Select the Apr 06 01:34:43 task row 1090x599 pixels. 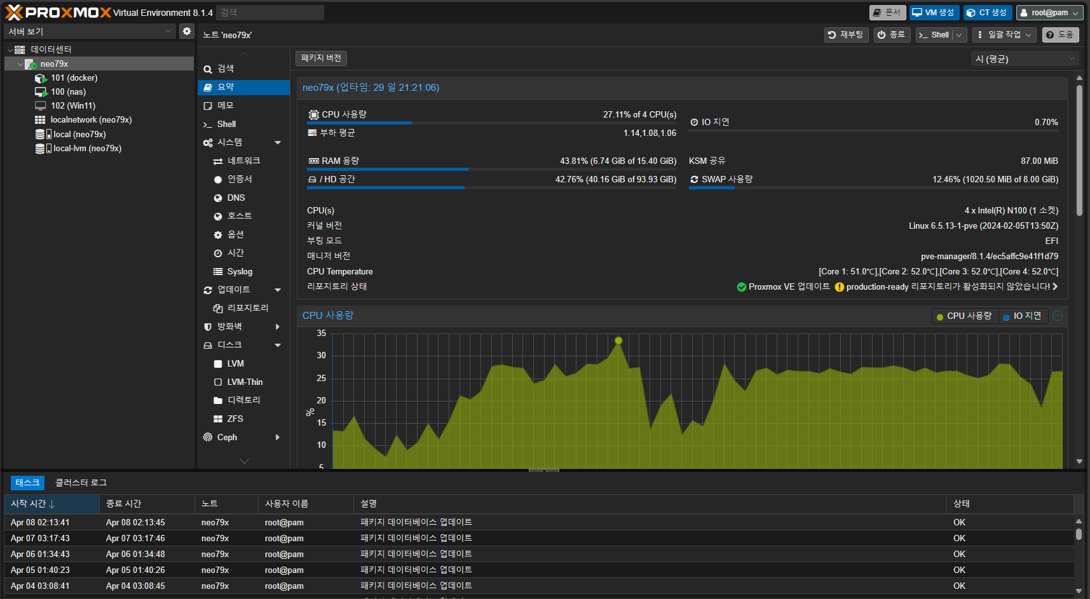point(539,555)
